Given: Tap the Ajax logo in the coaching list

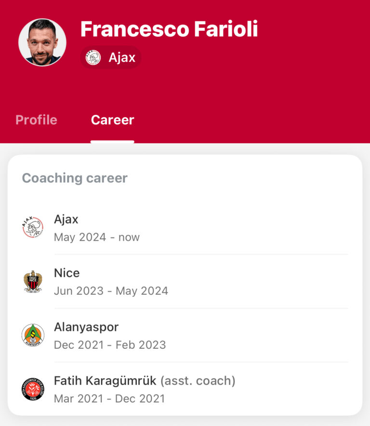Looking at the screenshot, I should [33, 227].
